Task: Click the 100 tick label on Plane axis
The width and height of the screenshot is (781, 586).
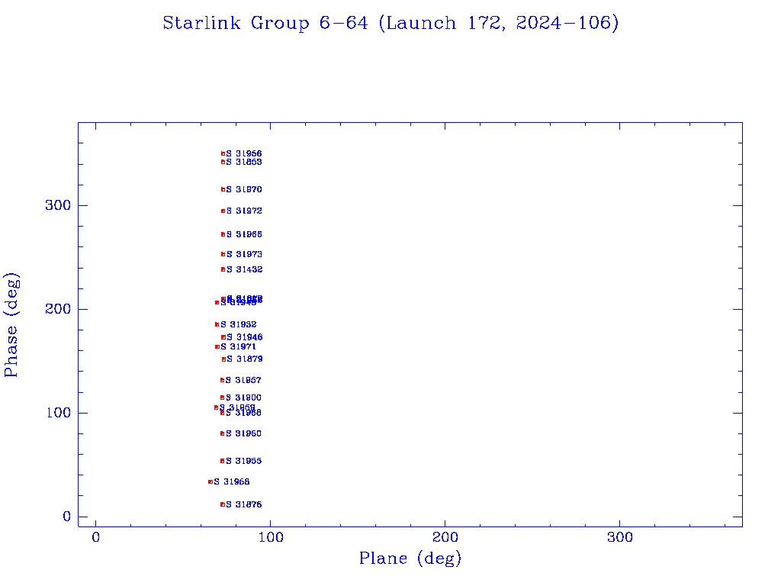Action: [x=271, y=537]
